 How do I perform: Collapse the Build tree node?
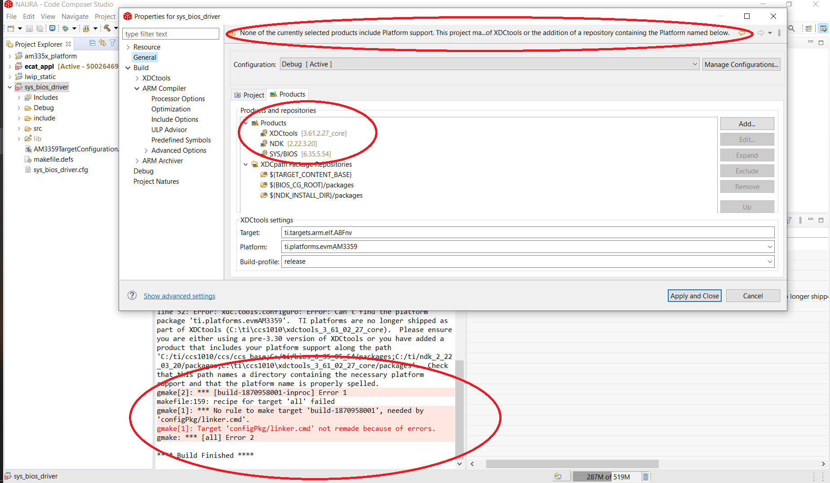(128, 68)
